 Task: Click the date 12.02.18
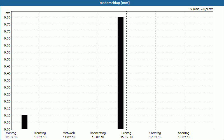click(x=11, y=137)
